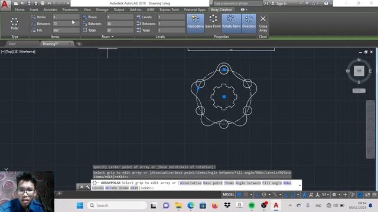Click the Polar array type icon
Screen dimensions: 378x212
point(15,24)
